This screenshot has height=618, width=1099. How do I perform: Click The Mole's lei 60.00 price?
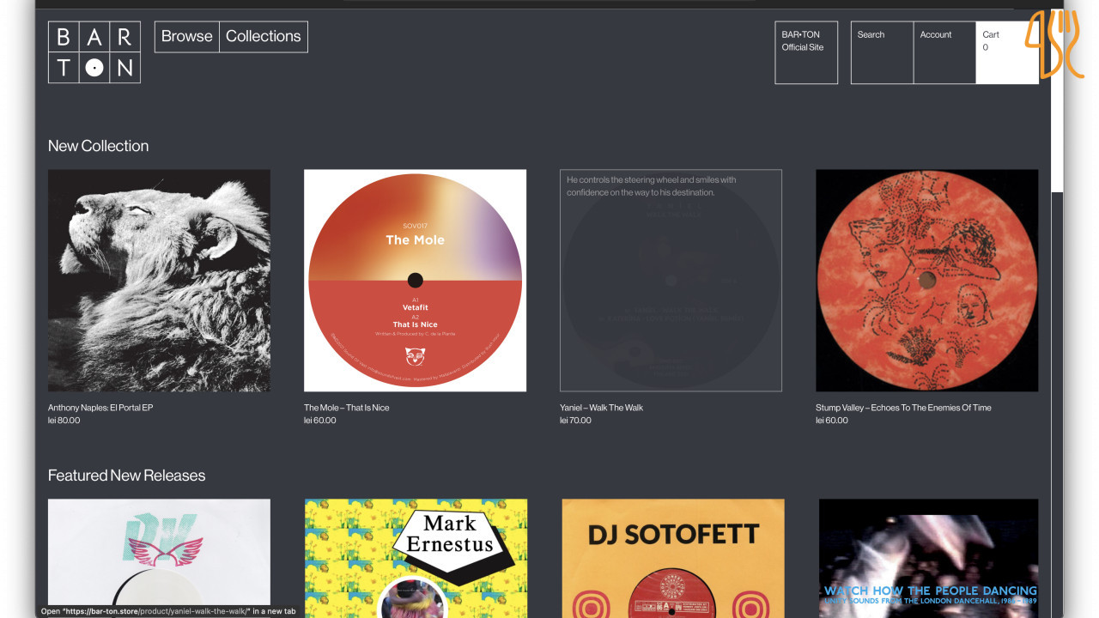click(x=320, y=421)
